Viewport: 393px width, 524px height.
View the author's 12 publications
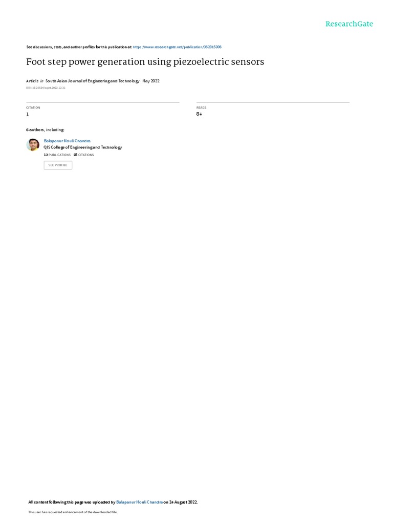point(57,155)
